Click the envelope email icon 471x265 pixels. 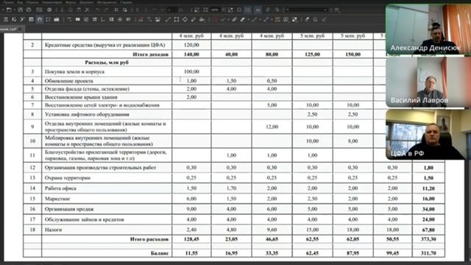click(39, 10)
